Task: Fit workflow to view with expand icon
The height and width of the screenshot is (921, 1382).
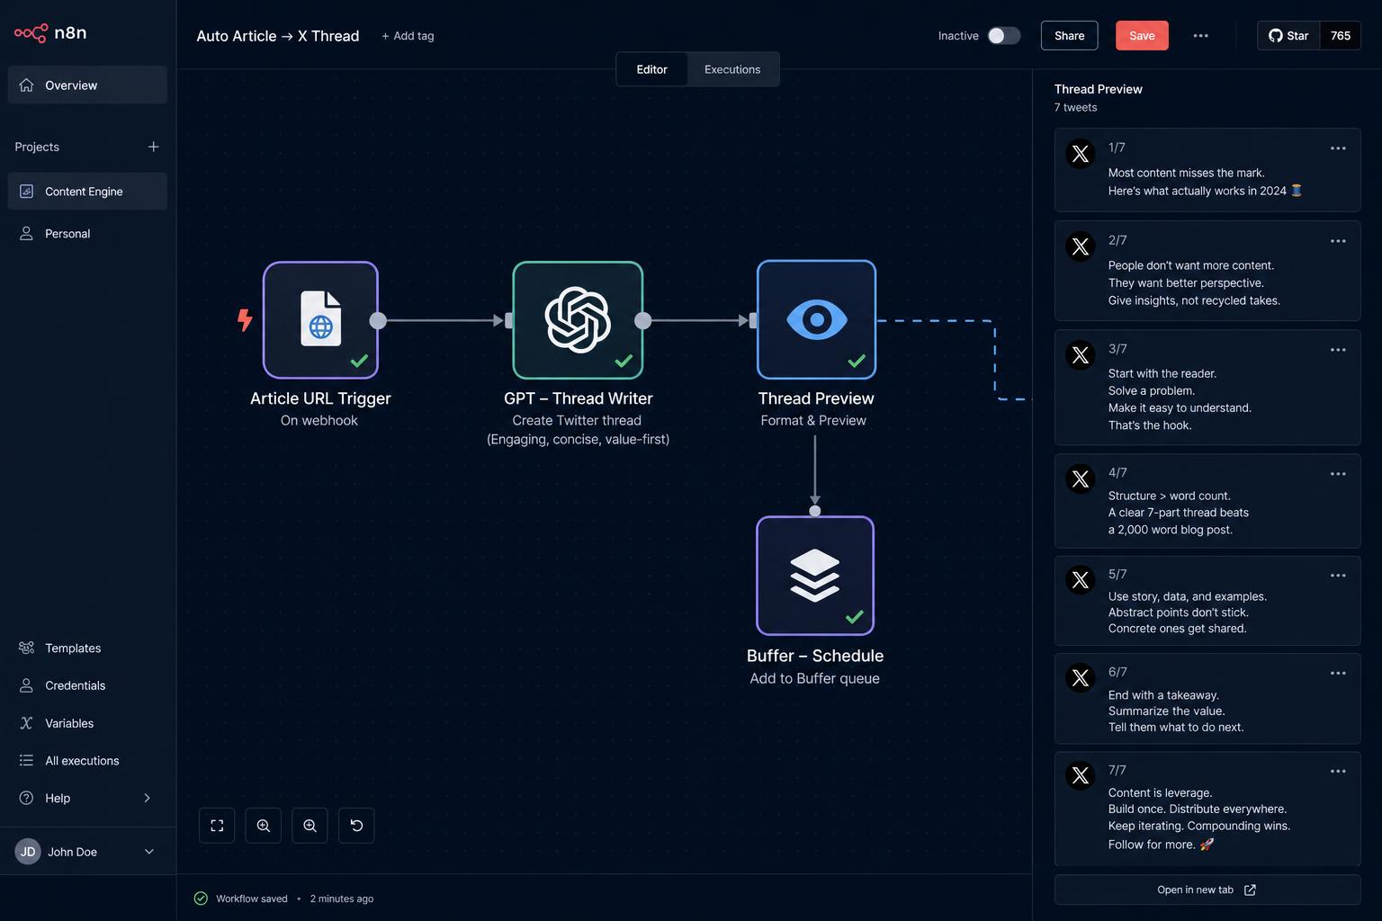Action: (217, 826)
